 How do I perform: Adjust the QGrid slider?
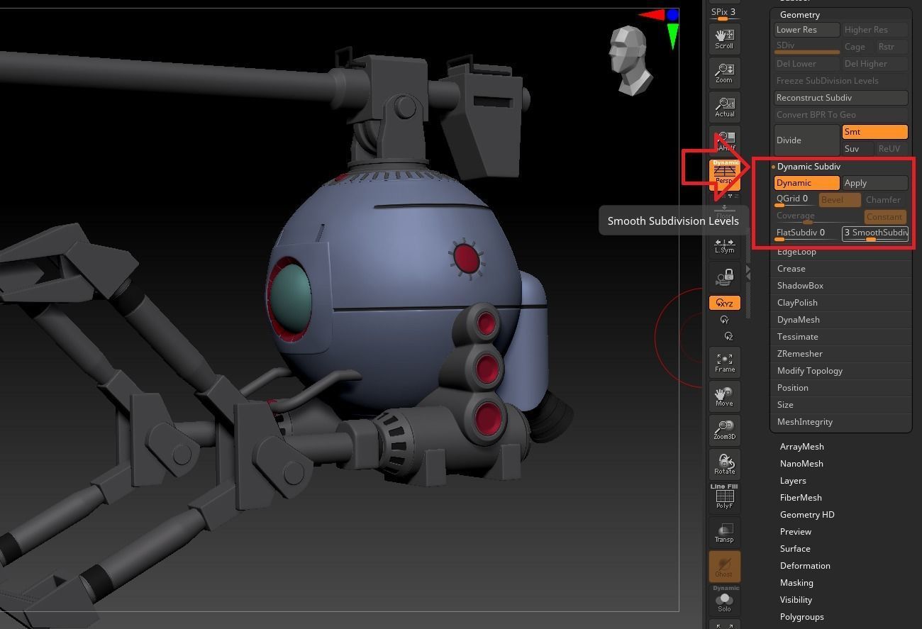click(x=794, y=200)
